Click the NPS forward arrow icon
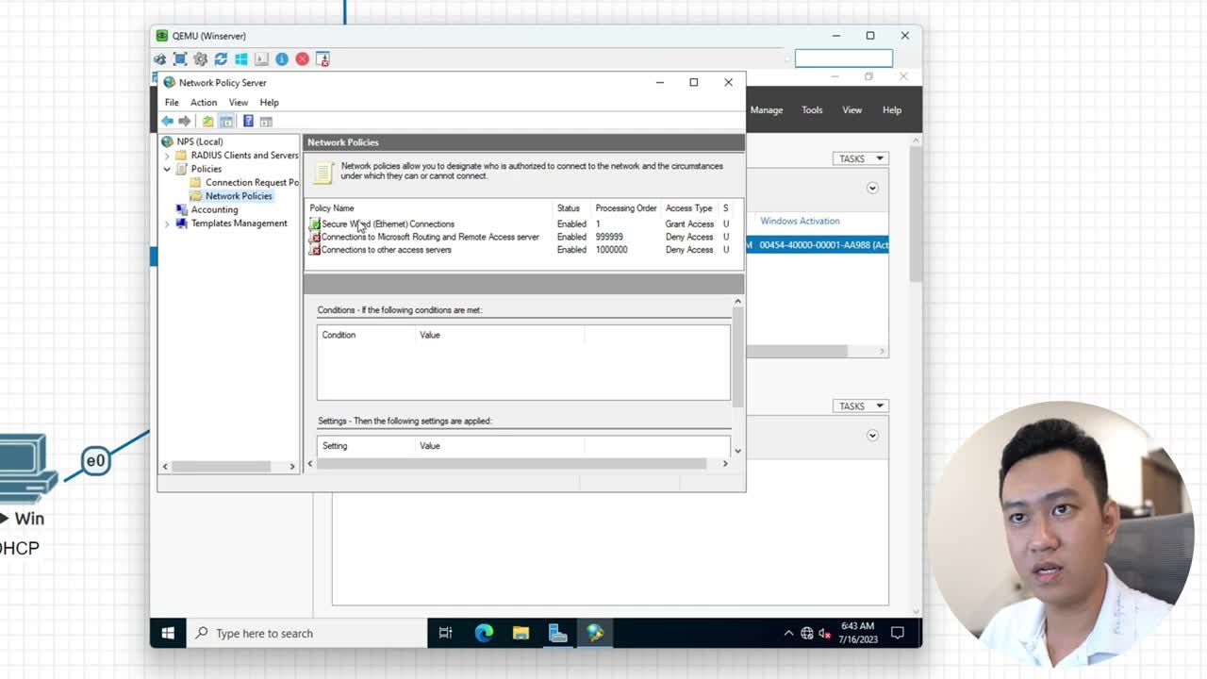1207x679 pixels. (185, 121)
